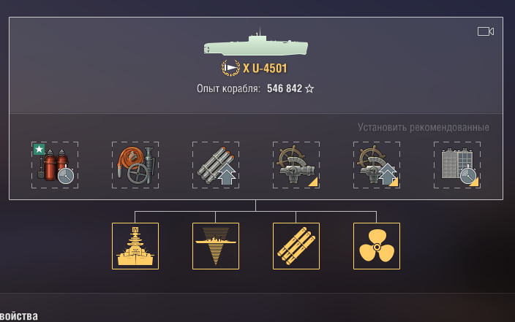Select the yellow torpedoes module icon

pyautogui.click(x=296, y=246)
